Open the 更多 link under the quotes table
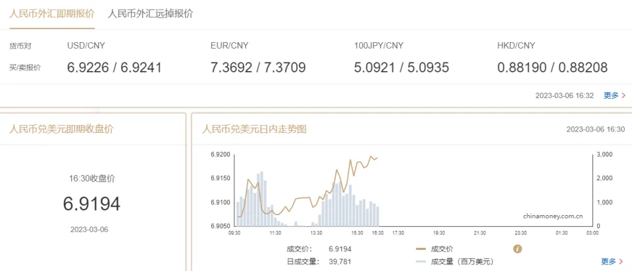The width and height of the screenshot is (632, 271). click(x=610, y=95)
